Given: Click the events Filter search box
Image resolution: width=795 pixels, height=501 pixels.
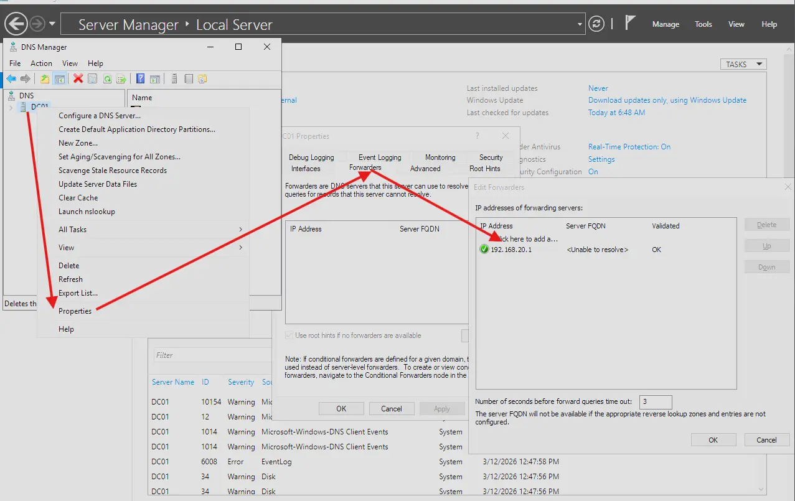Looking at the screenshot, I should click(213, 355).
